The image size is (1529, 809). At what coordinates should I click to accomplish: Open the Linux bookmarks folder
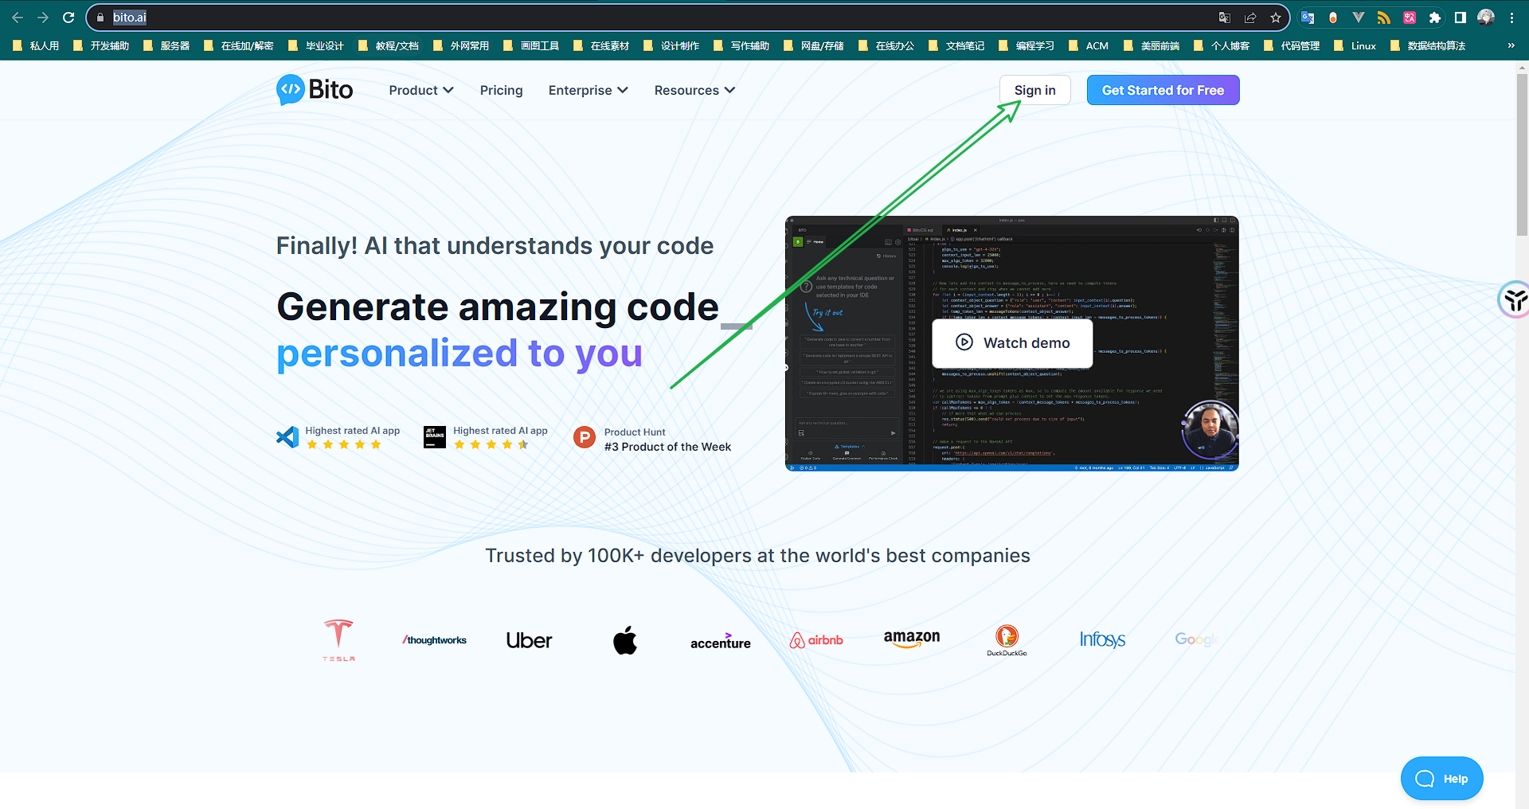pyautogui.click(x=1355, y=46)
